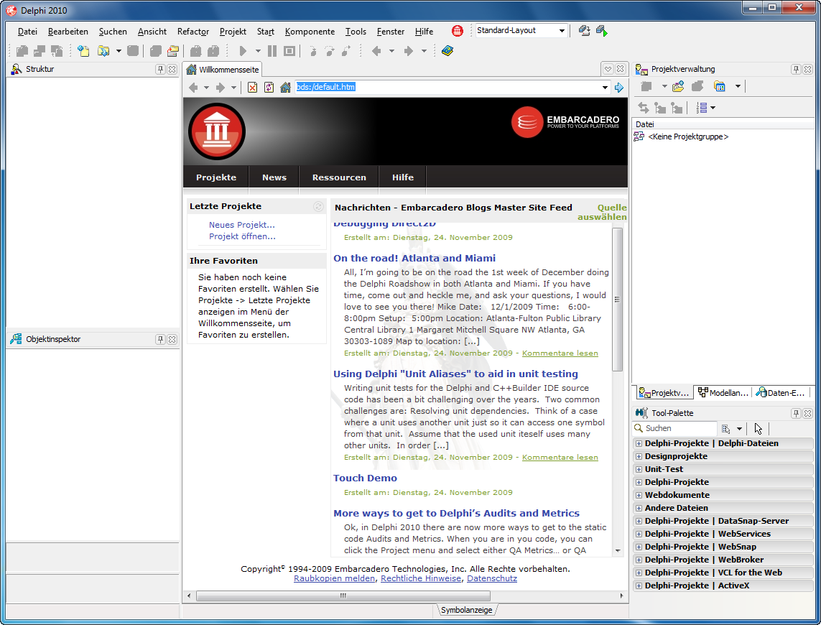Click the Open Project toolbar icon
The height and width of the screenshot is (625, 821).
pyautogui.click(x=173, y=51)
